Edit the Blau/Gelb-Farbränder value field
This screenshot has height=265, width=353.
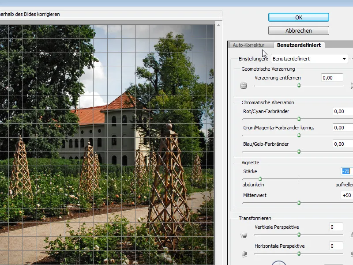tap(343, 144)
